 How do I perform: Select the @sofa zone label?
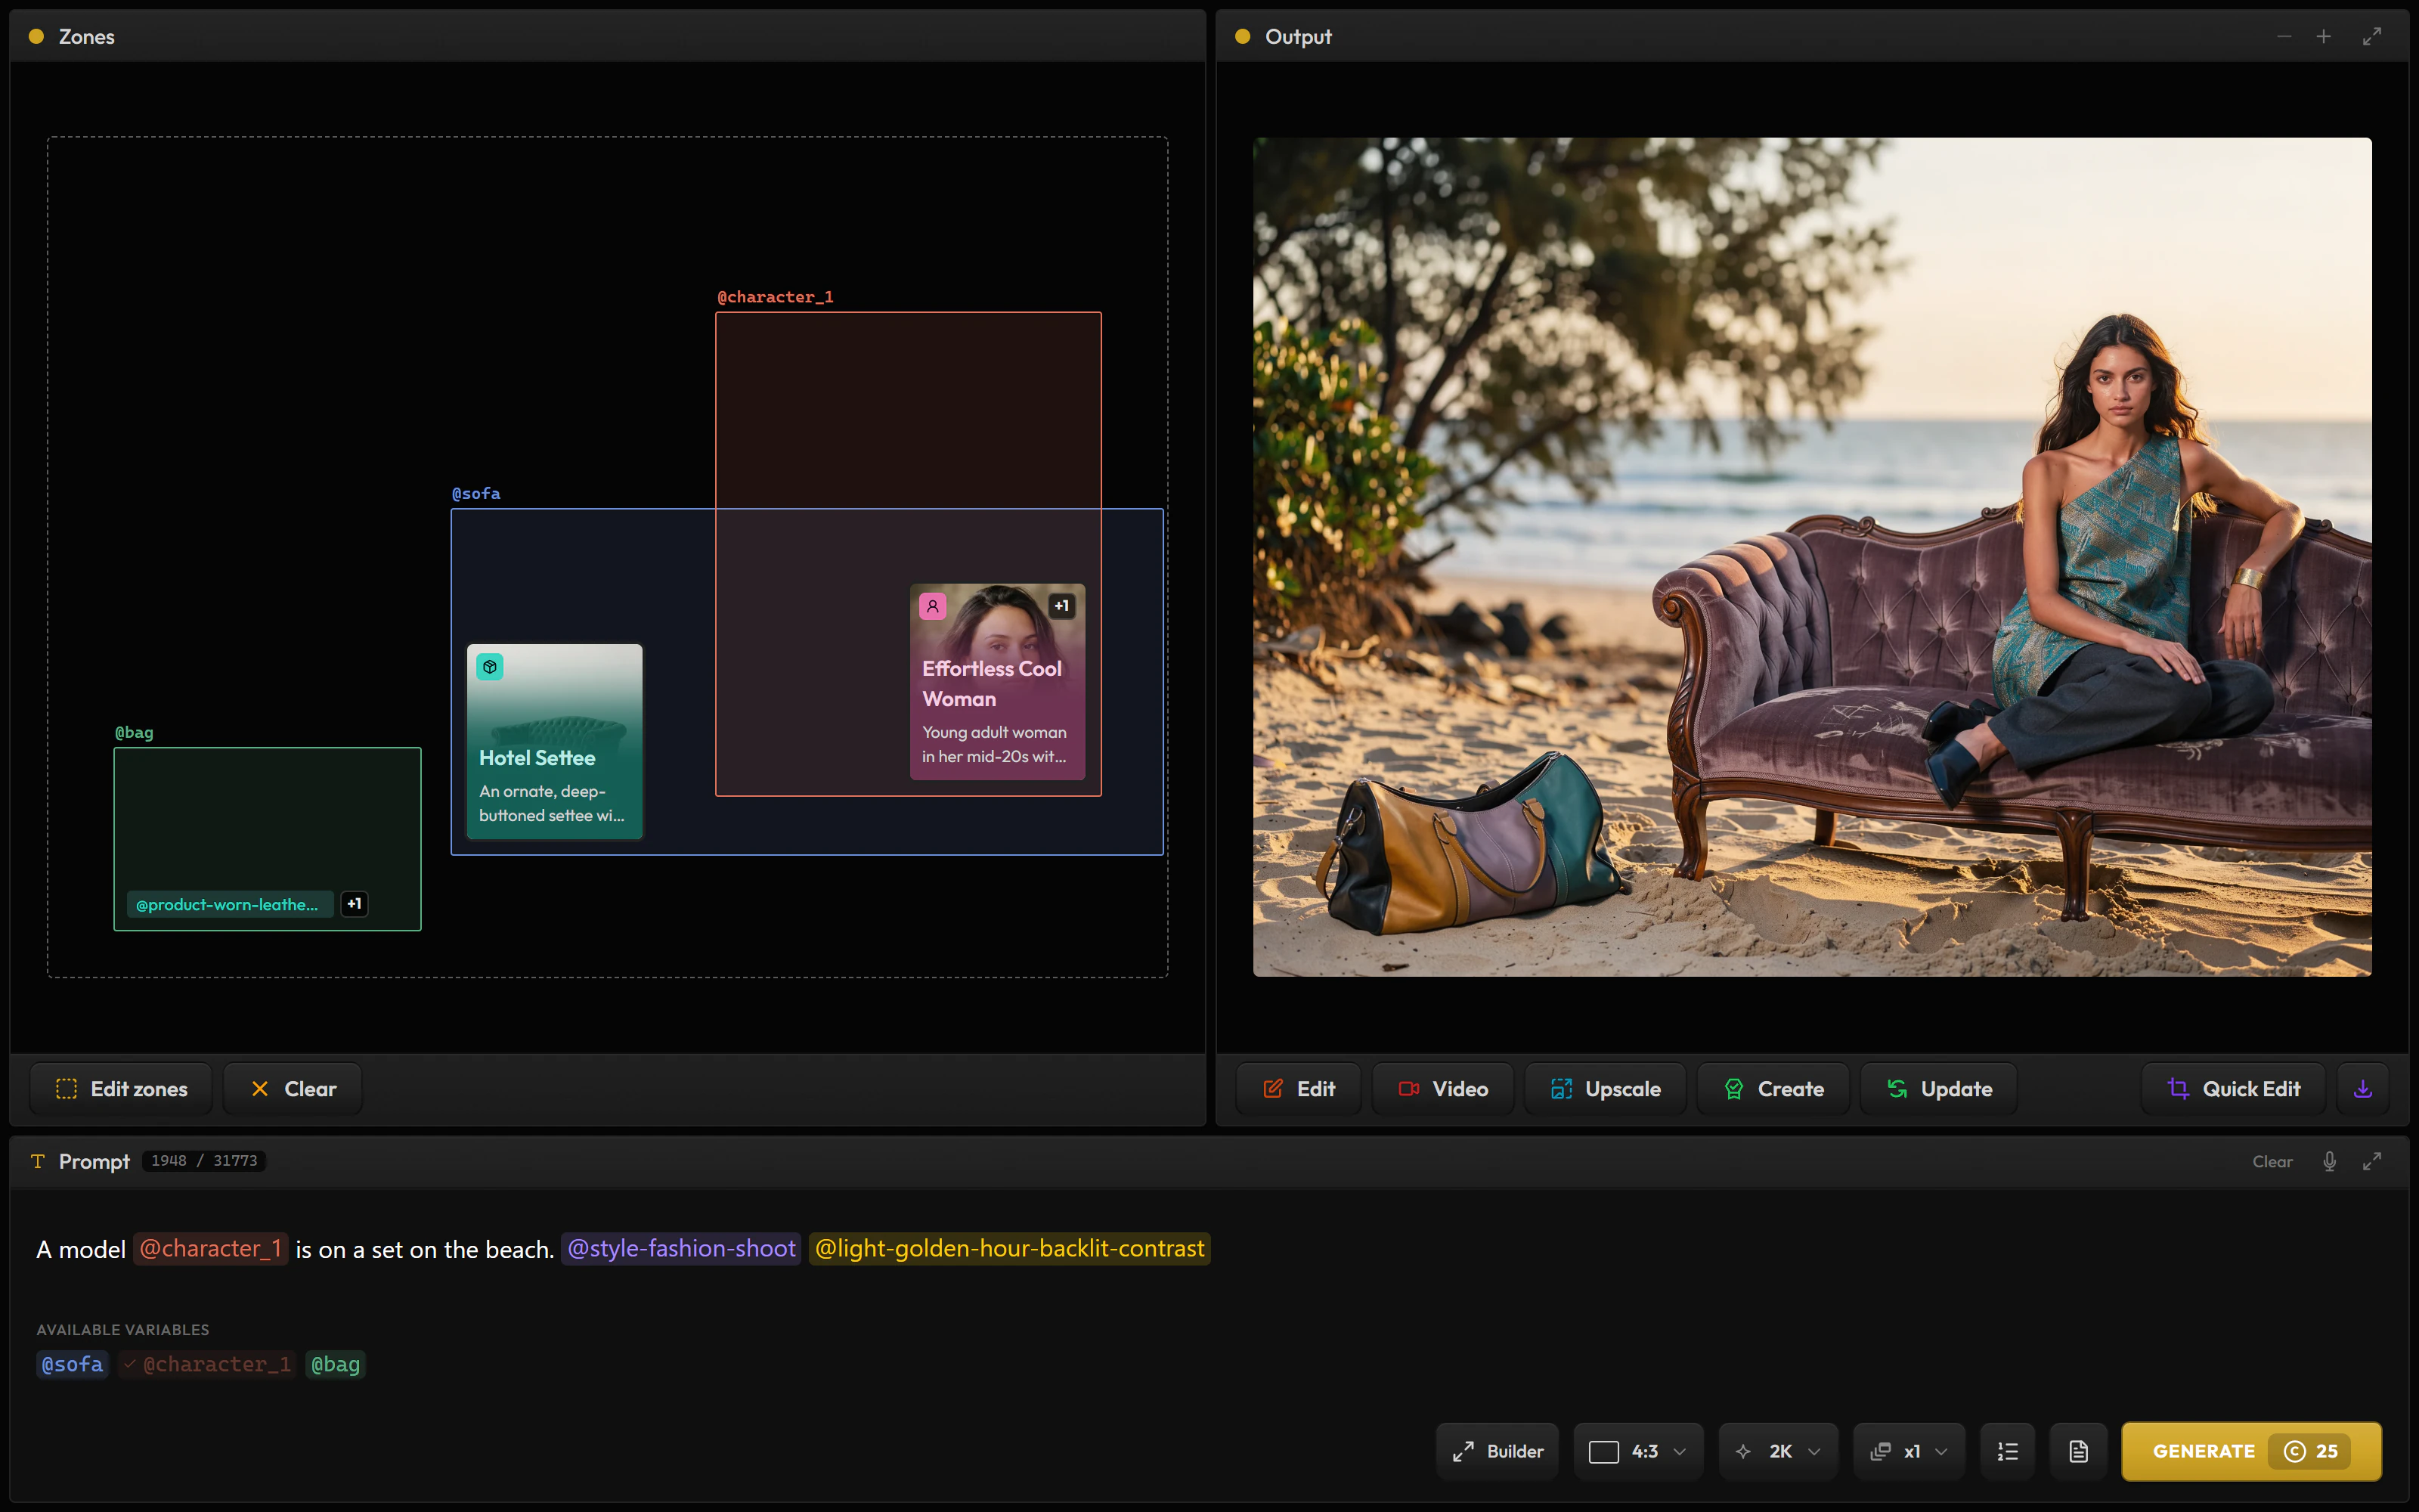click(x=475, y=493)
